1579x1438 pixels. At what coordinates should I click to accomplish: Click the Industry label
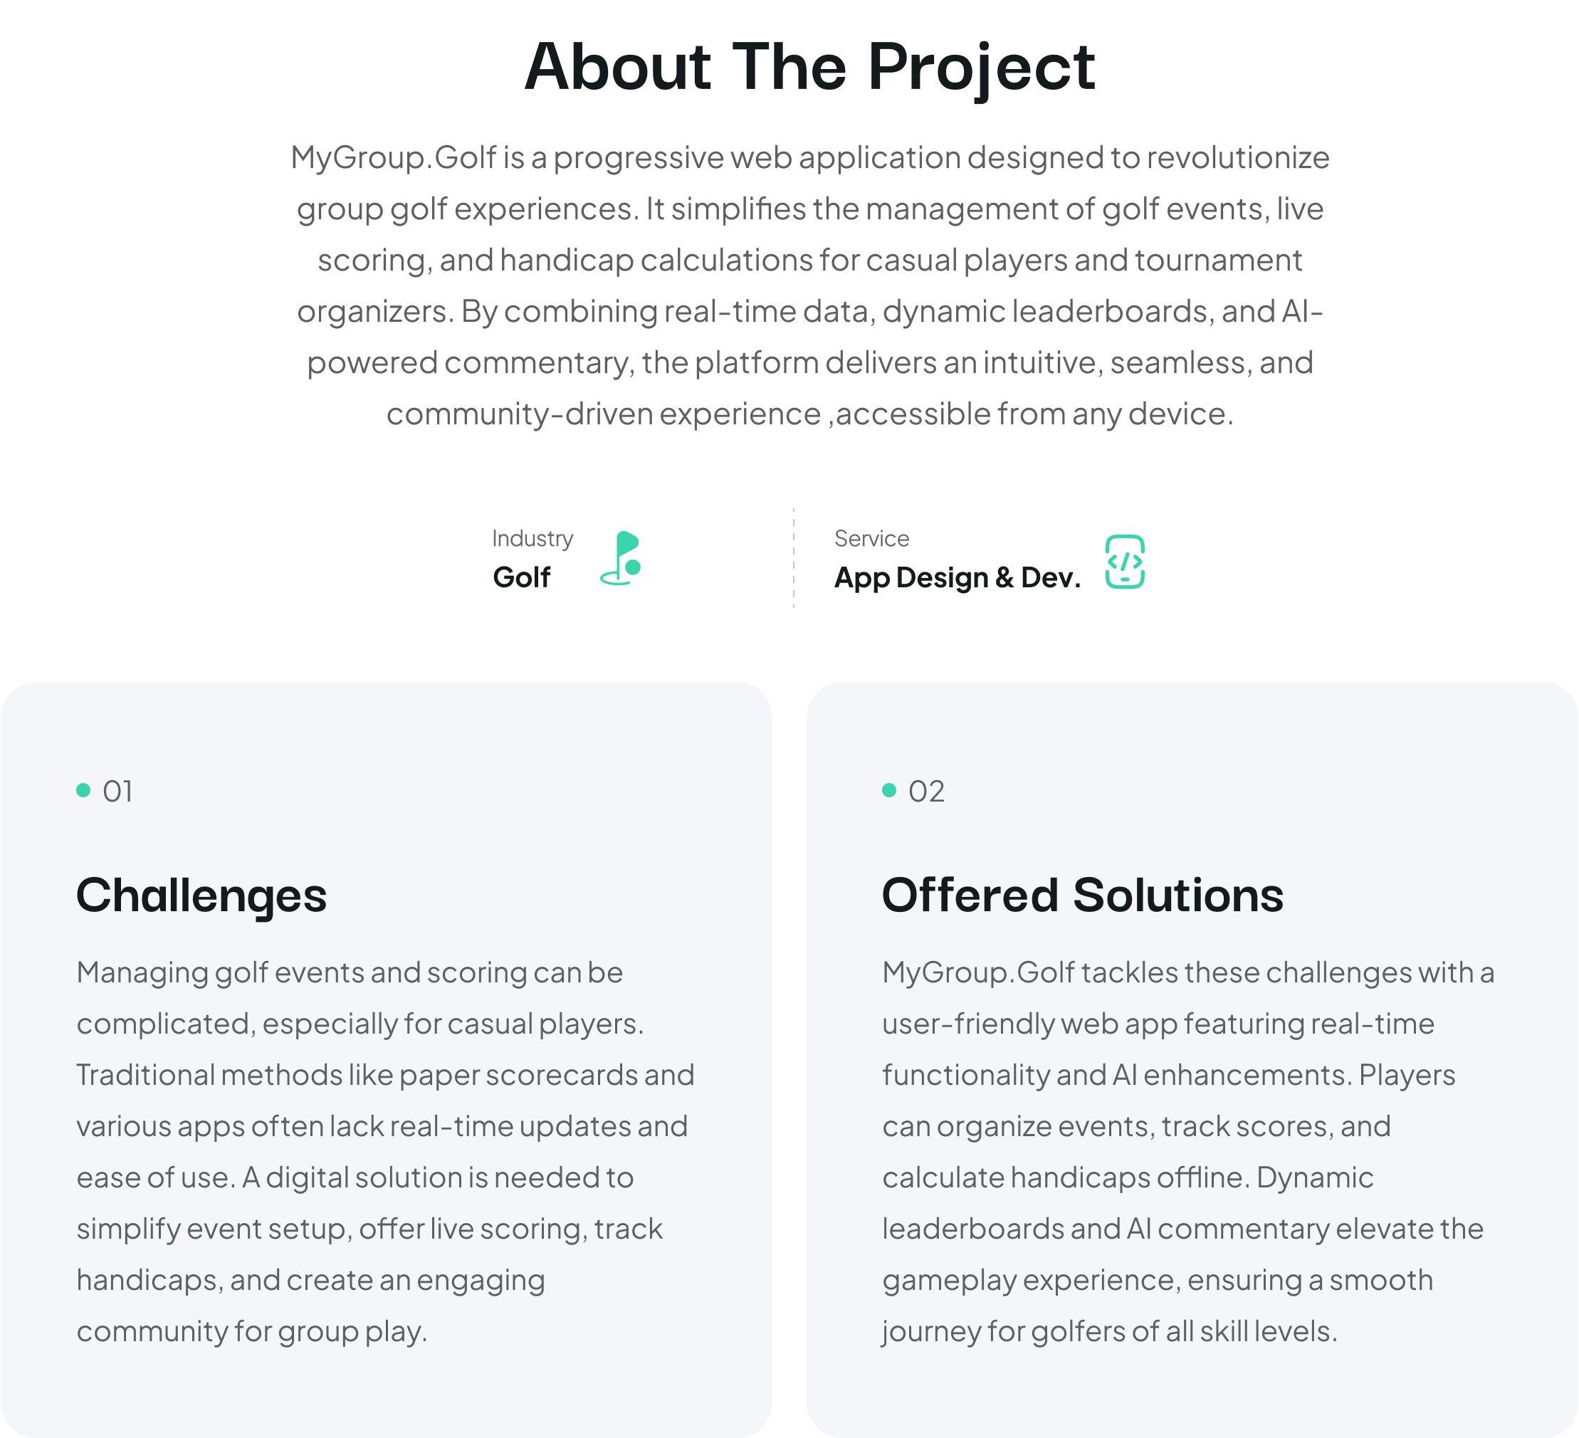[533, 539]
